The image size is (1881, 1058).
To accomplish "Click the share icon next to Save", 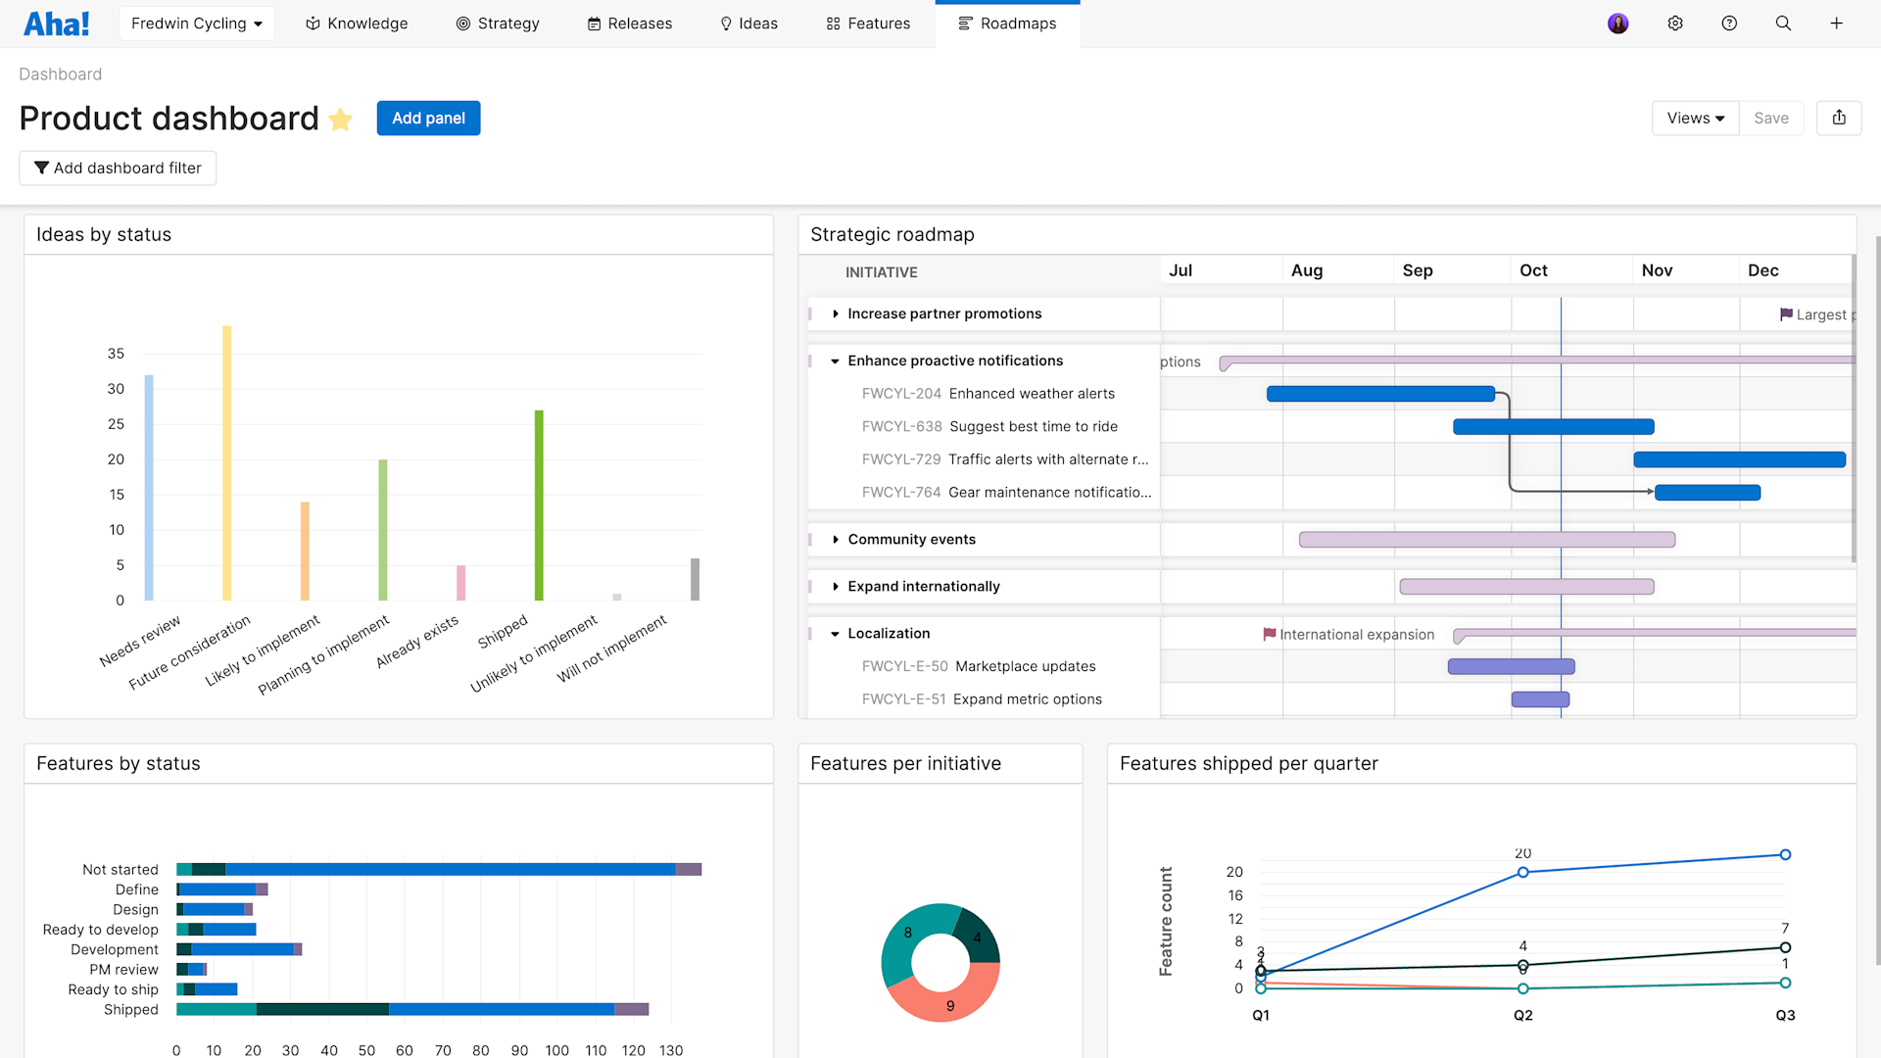I will coord(1840,118).
